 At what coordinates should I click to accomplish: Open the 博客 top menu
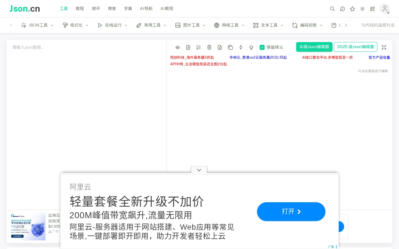coord(112,9)
